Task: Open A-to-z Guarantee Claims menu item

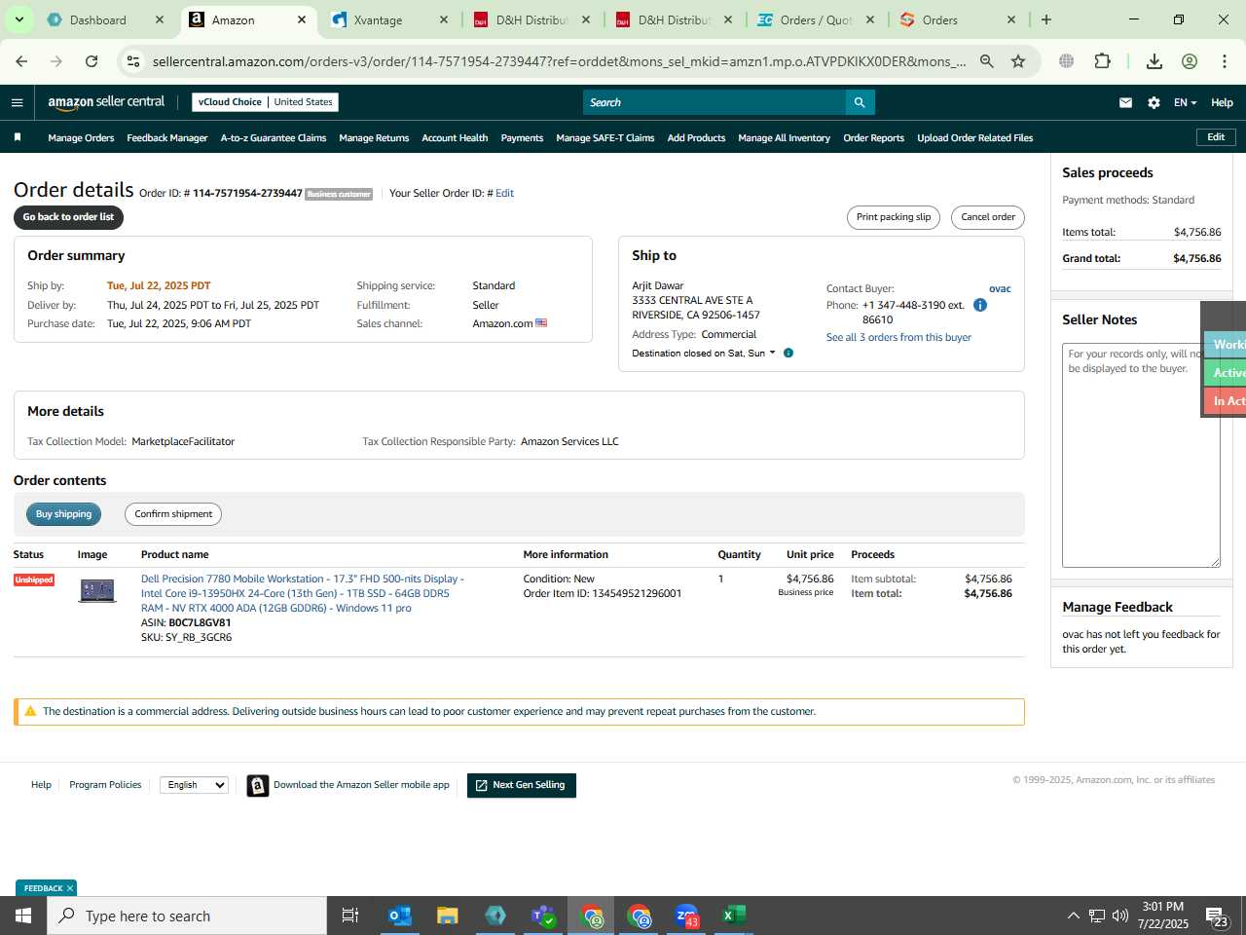Action: click(274, 137)
